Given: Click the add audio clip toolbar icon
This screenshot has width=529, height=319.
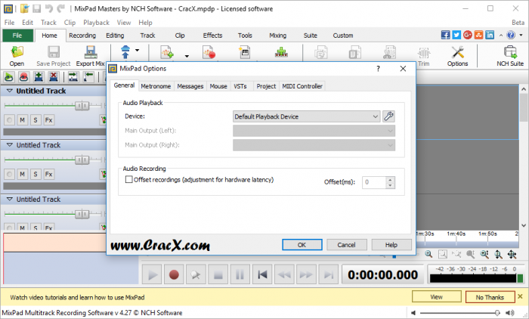Looking at the screenshot, I should point(167,52).
